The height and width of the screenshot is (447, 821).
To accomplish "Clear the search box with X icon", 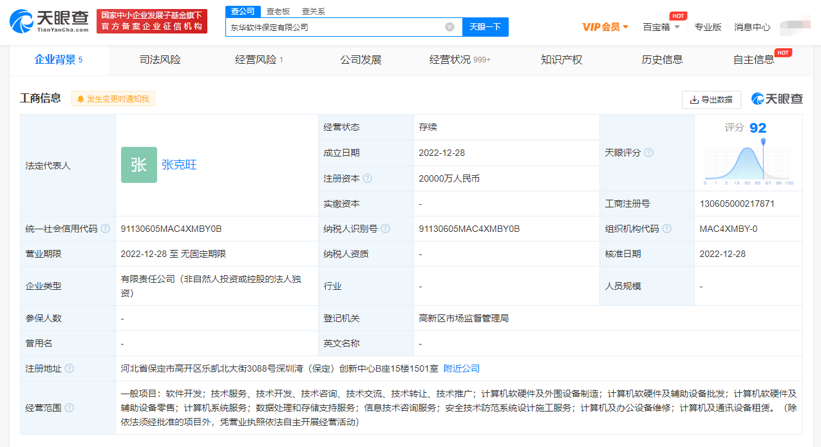I will coord(449,27).
